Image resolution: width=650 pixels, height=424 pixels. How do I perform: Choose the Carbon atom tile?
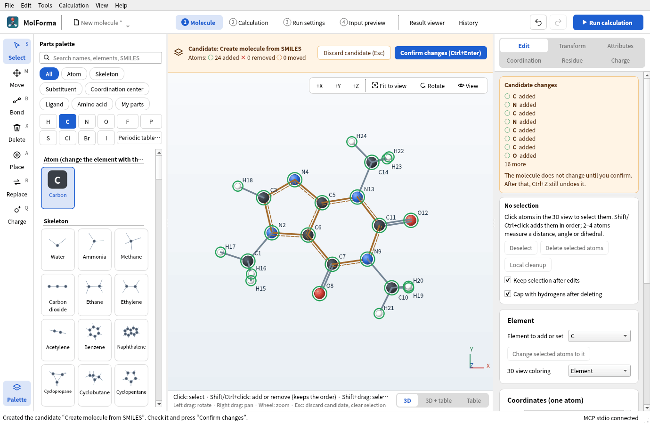click(58, 188)
